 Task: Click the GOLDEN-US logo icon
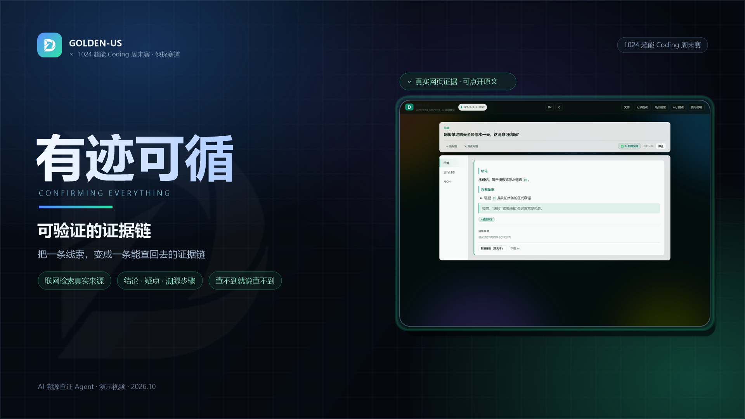pyautogui.click(x=50, y=45)
